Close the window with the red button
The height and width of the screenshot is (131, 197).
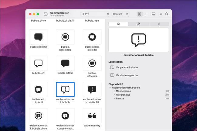[x=30, y=14]
